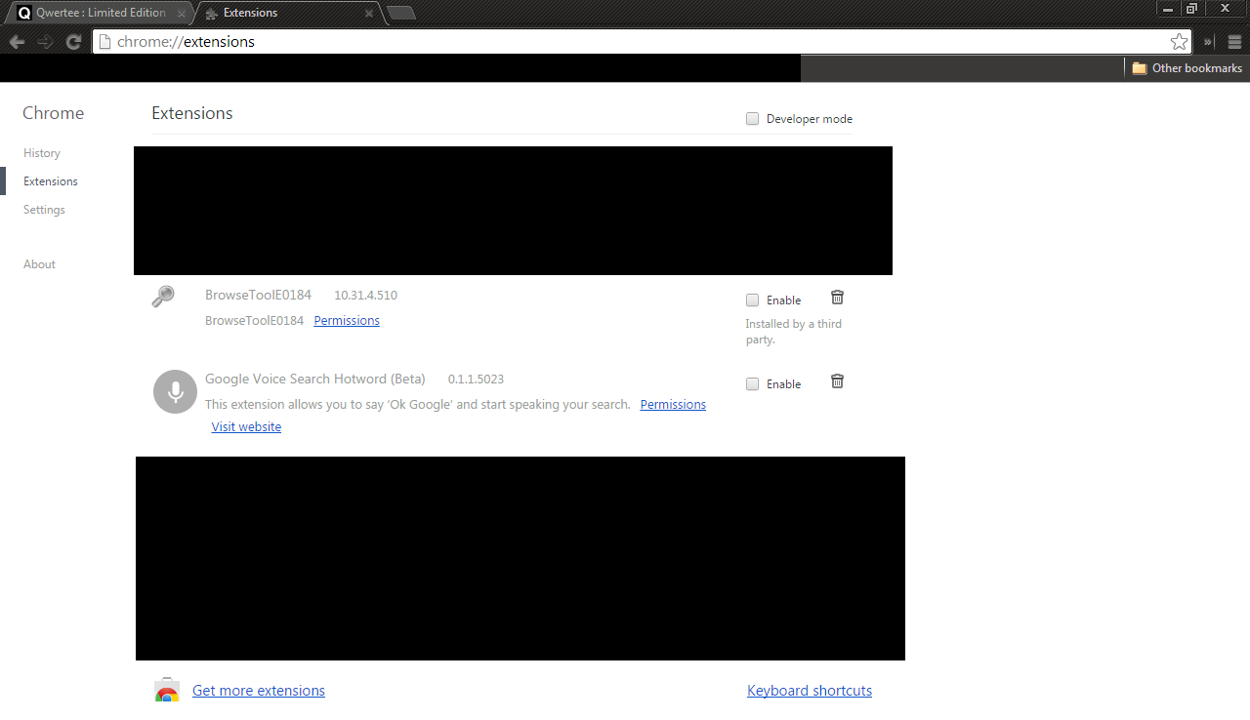Tick Enable for BrowseToolE0184
The width and height of the screenshot is (1250, 720).
(x=752, y=300)
